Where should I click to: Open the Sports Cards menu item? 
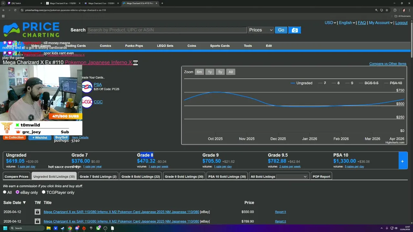click(x=220, y=46)
